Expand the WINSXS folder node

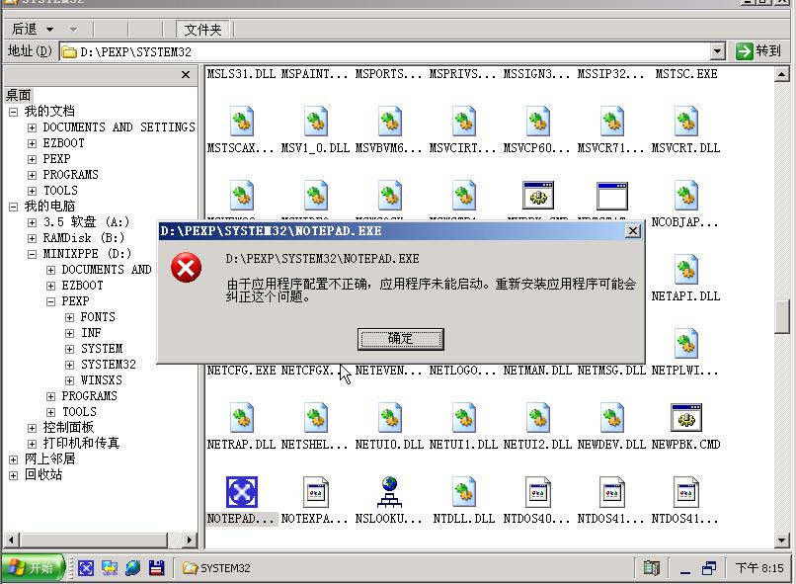coord(69,380)
